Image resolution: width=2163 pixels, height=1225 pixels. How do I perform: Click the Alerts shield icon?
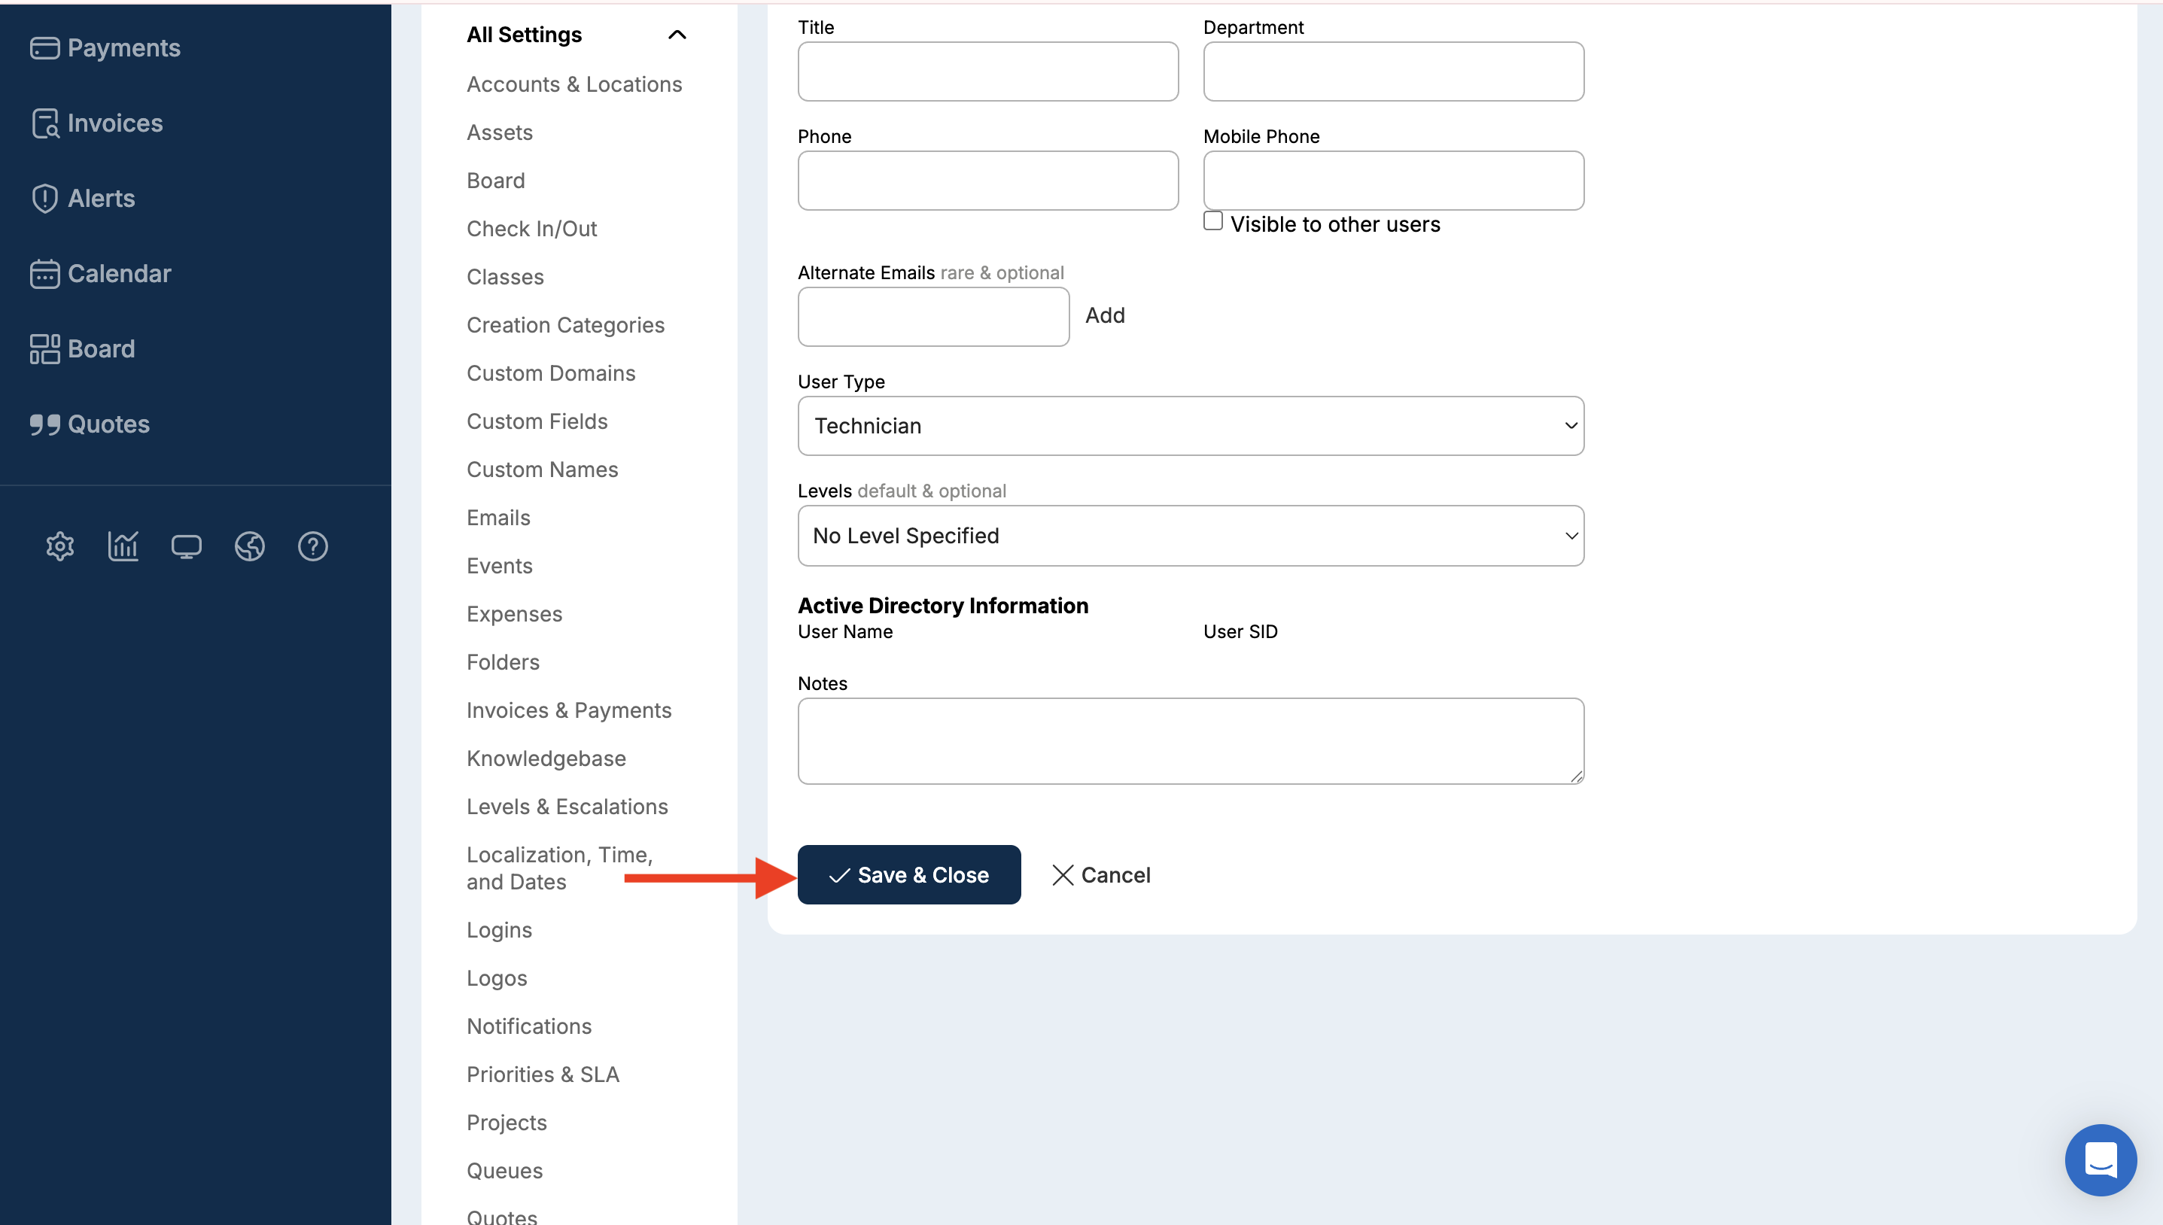point(44,199)
